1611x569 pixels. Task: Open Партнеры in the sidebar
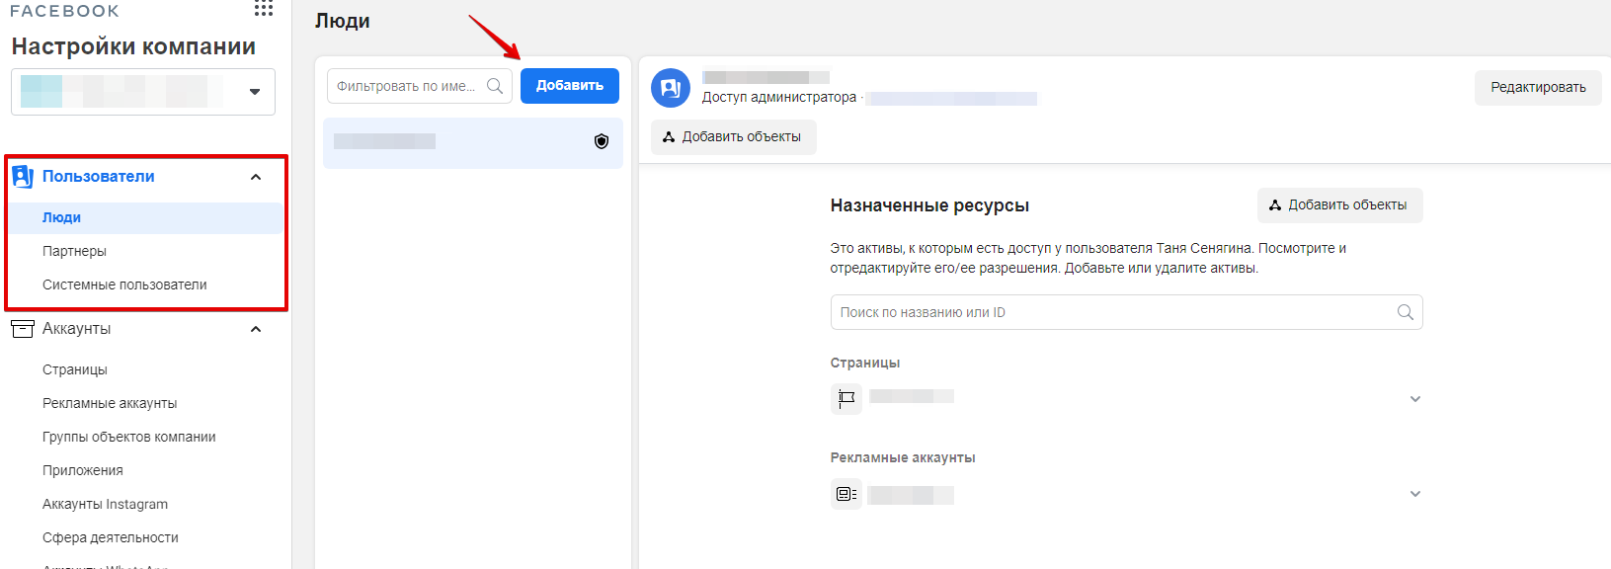(74, 251)
